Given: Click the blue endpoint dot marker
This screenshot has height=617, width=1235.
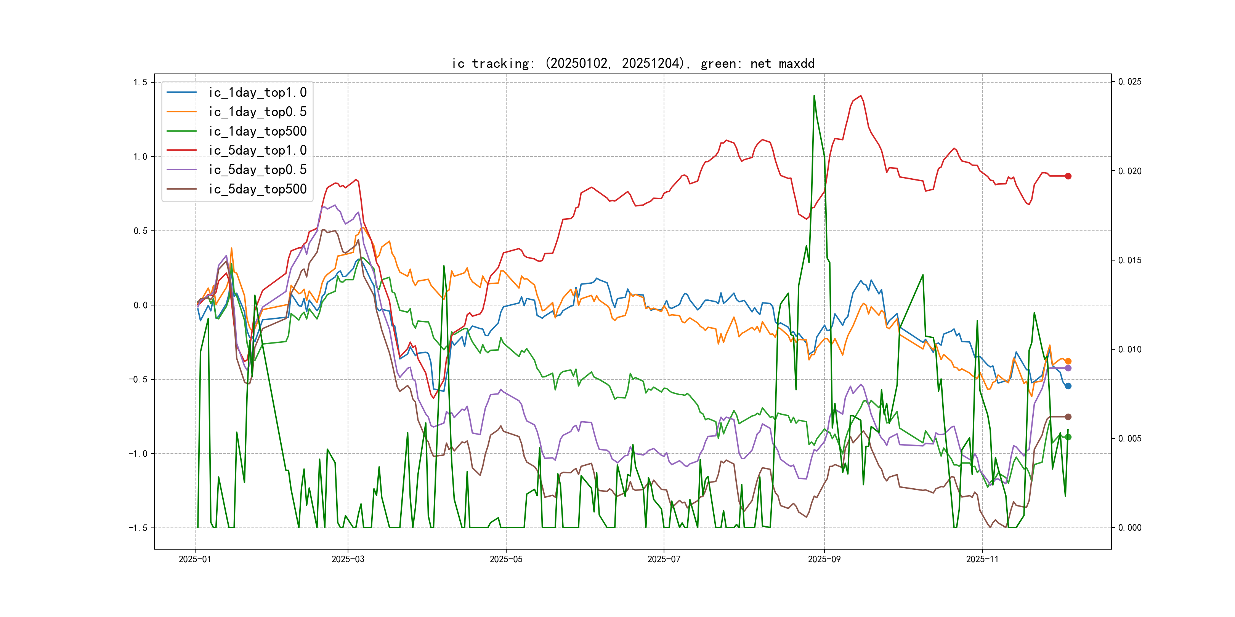Looking at the screenshot, I should [x=1068, y=386].
